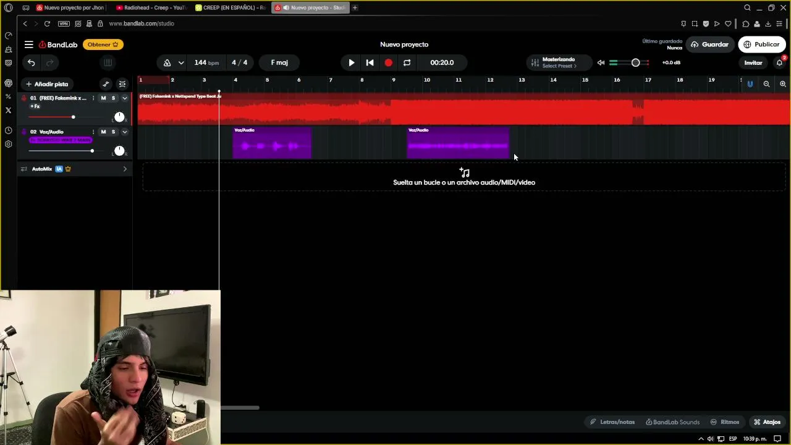Open the Letras/notas panel
Image resolution: width=791 pixels, height=445 pixels.
click(x=612, y=422)
